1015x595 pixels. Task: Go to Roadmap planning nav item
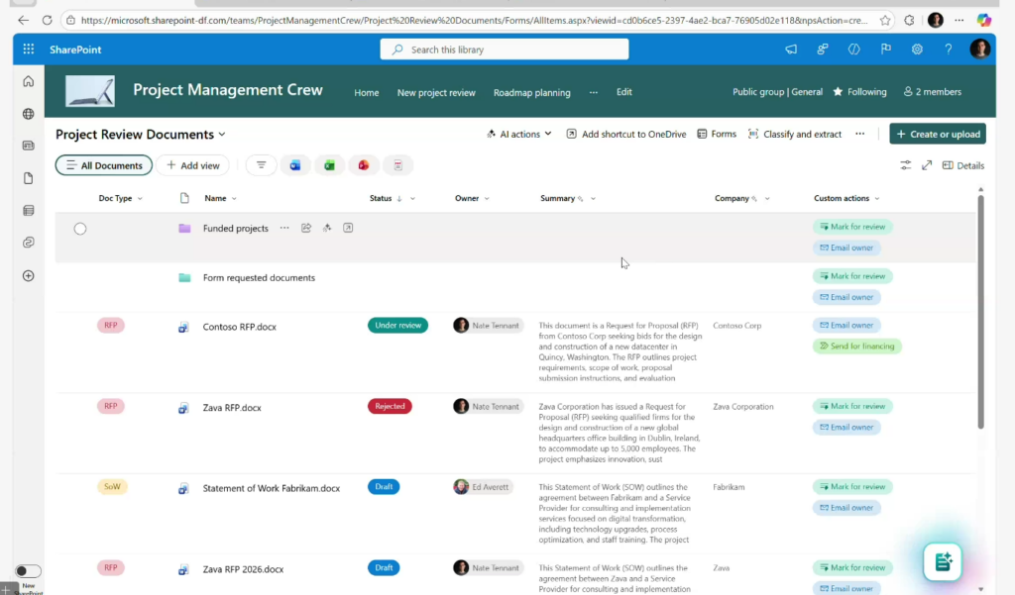531,92
